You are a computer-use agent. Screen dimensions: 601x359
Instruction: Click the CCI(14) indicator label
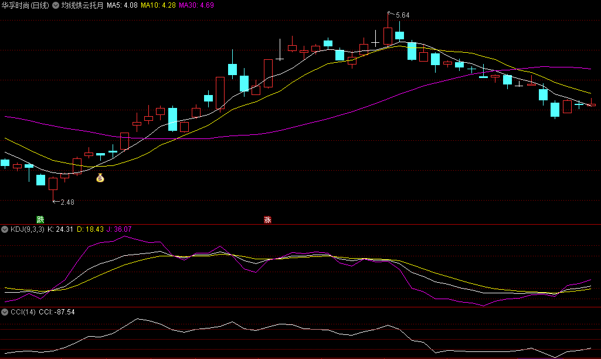pyautogui.click(x=23, y=312)
